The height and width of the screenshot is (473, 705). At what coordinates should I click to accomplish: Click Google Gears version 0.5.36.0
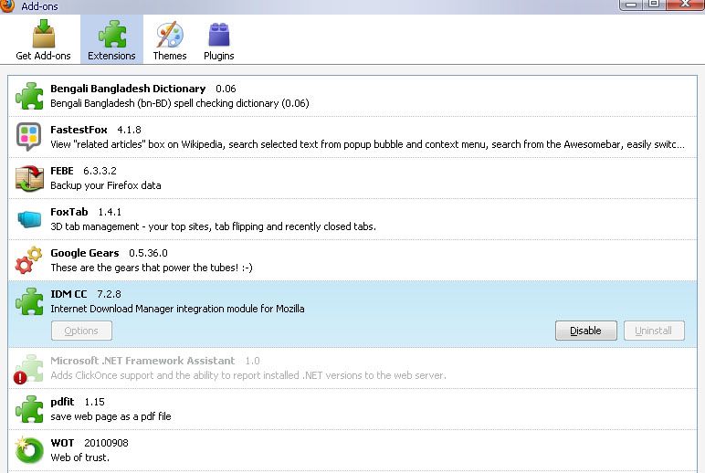pos(148,253)
